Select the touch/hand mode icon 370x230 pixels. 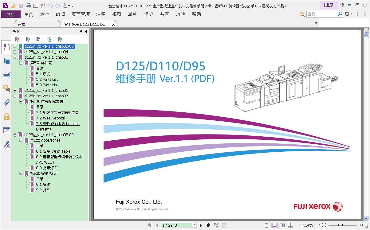point(65,6)
